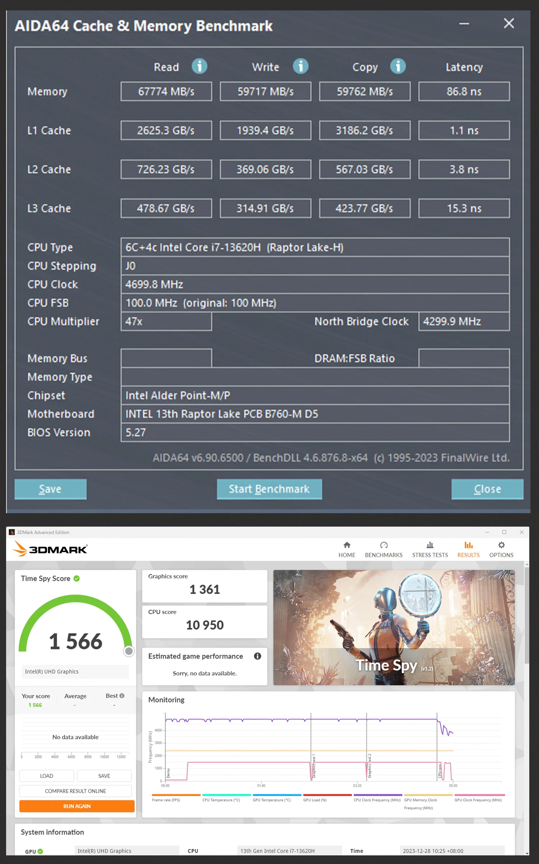Image resolution: width=539 pixels, height=864 pixels.
Task: Open the Benchmarks gauge icon
Action: 384,545
